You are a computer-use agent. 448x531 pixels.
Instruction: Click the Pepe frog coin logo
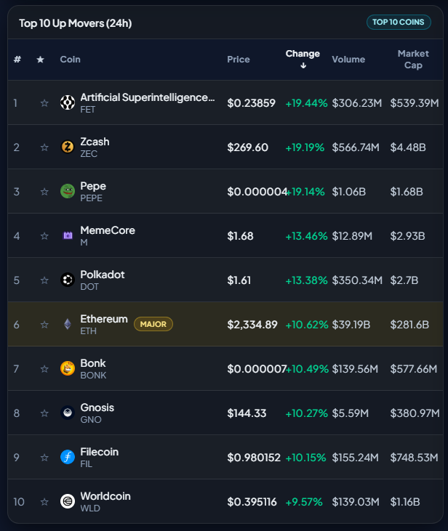pos(68,191)
